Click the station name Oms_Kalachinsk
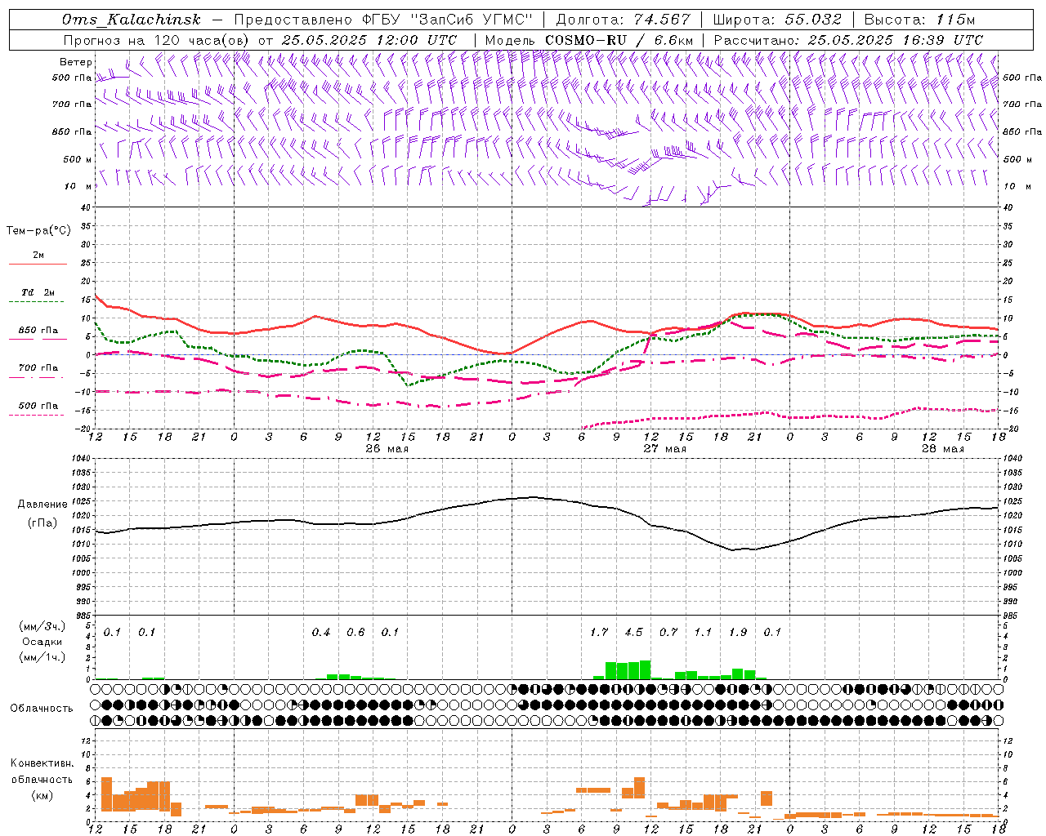Screen dimensions: 1046x836 tap(131, 20)
